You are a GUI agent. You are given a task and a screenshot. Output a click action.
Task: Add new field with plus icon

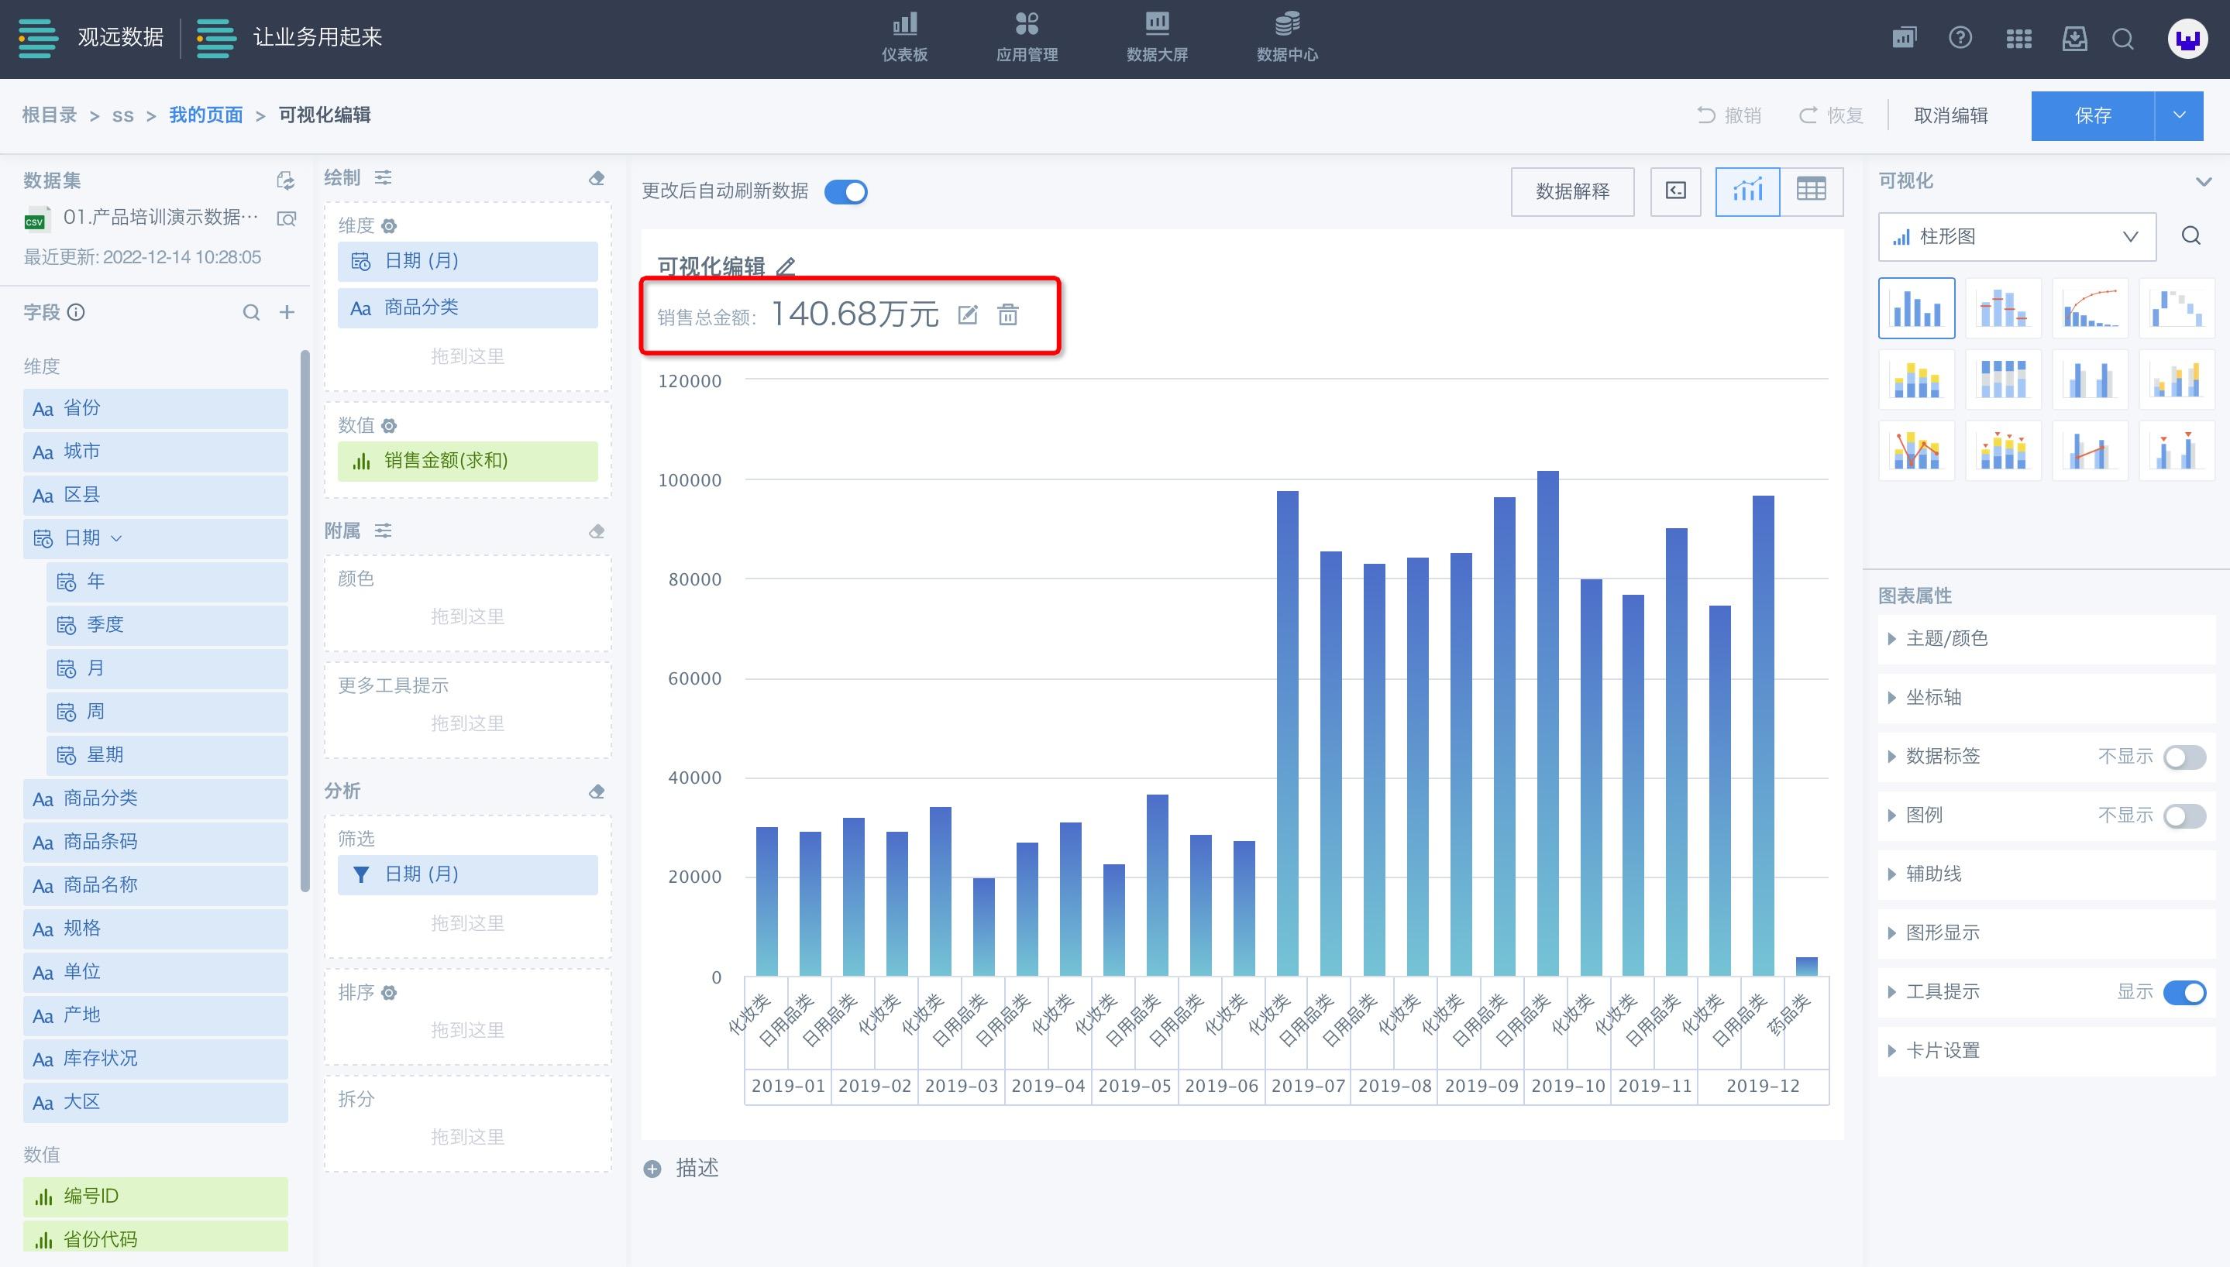287,312
